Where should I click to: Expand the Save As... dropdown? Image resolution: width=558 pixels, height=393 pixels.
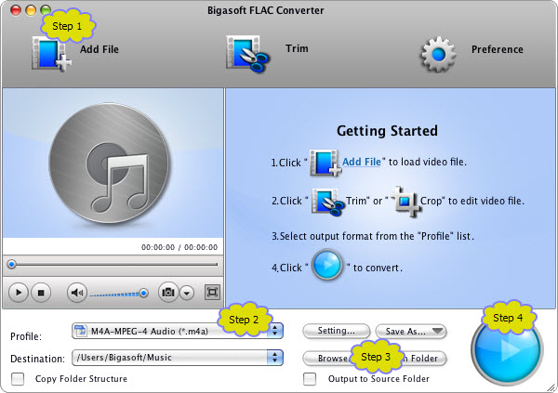point(411,331)
